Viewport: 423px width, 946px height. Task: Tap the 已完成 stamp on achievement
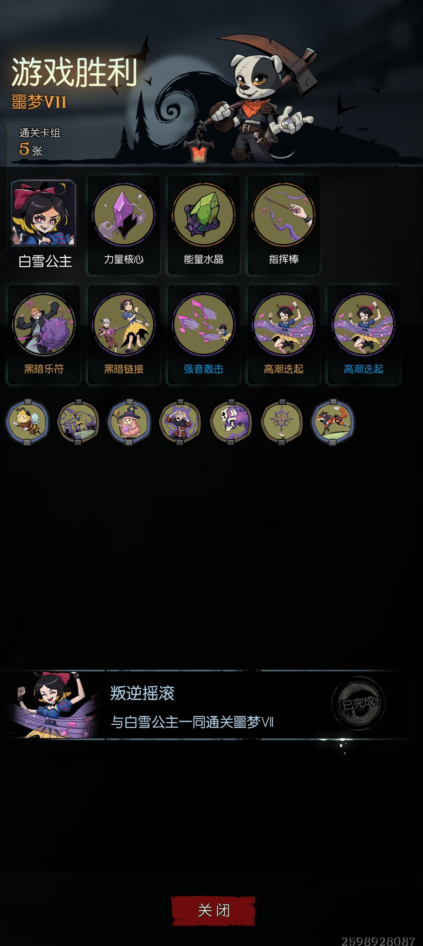point(359,703)
